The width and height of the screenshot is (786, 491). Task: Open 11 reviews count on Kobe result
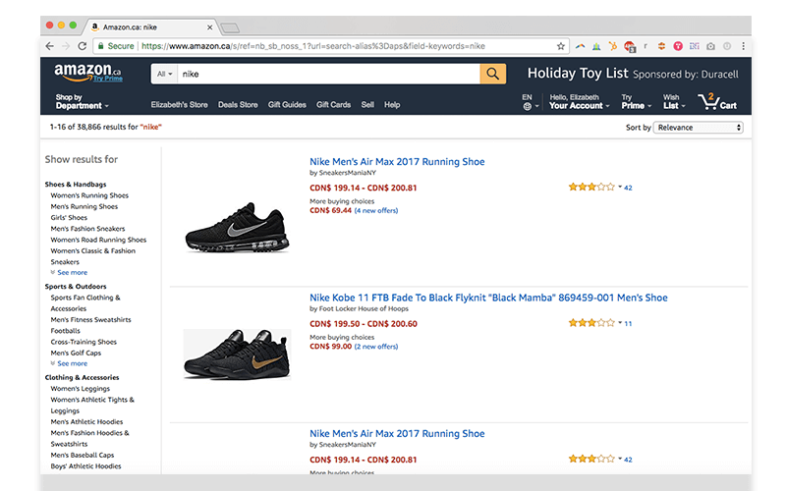click(628, 323)
